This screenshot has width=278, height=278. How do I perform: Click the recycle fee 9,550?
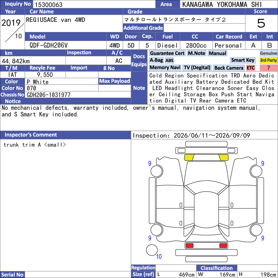(x=45, y=75)
